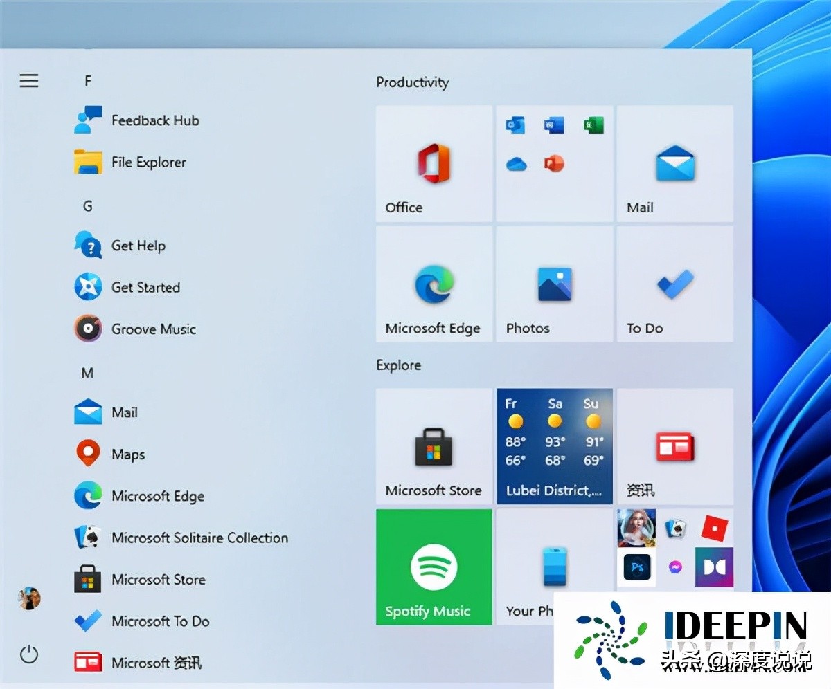The height and width of the screenshot is (689, 831).
Task: Click the letter M section header
Action: pyautogui.click(x=87, y=373)
